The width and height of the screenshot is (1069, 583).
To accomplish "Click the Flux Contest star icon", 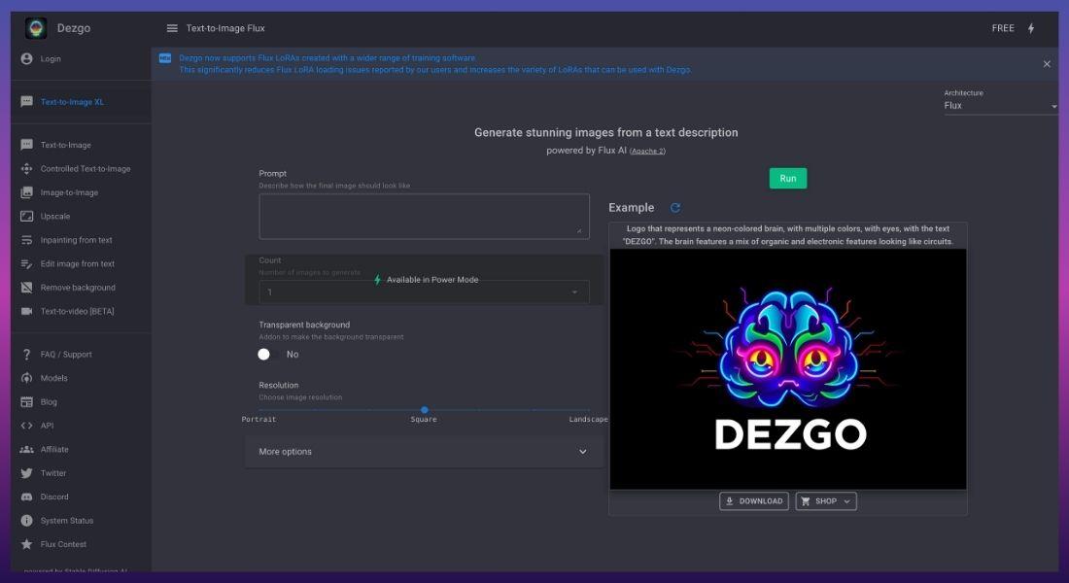I will tap(26, 544).
